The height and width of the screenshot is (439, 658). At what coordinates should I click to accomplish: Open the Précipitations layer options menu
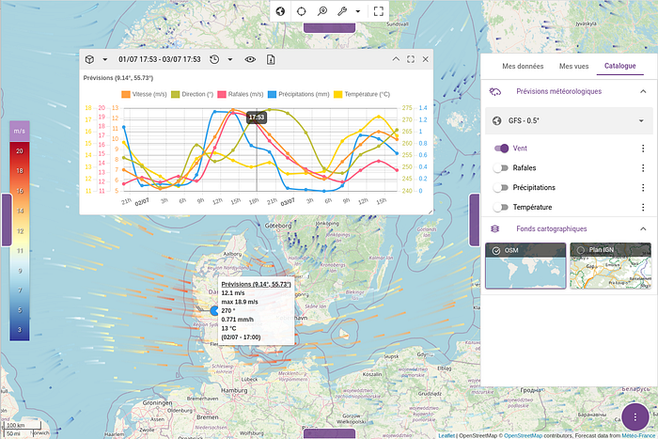643,188
